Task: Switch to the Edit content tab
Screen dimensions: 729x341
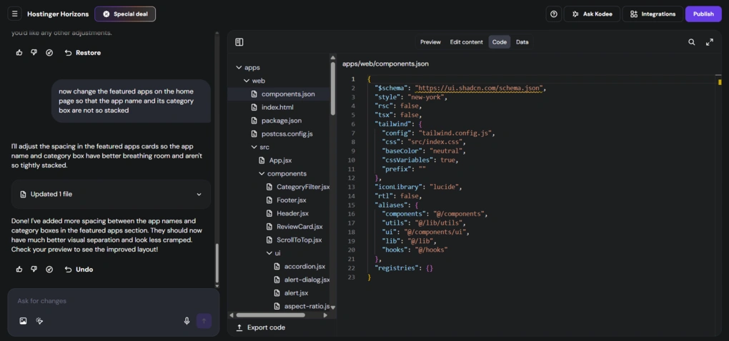Action: click(466, 42)
